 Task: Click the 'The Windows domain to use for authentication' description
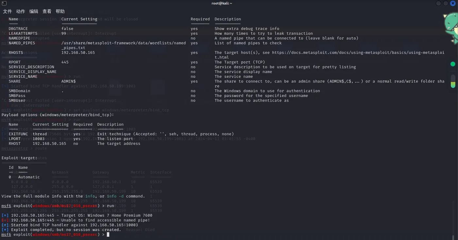coord(267,91)
